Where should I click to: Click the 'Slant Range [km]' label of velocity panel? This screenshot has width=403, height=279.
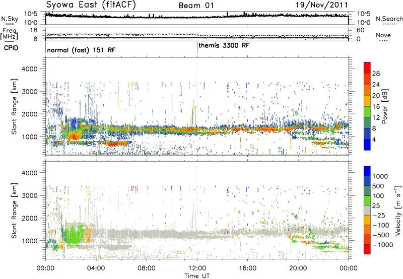14,211
